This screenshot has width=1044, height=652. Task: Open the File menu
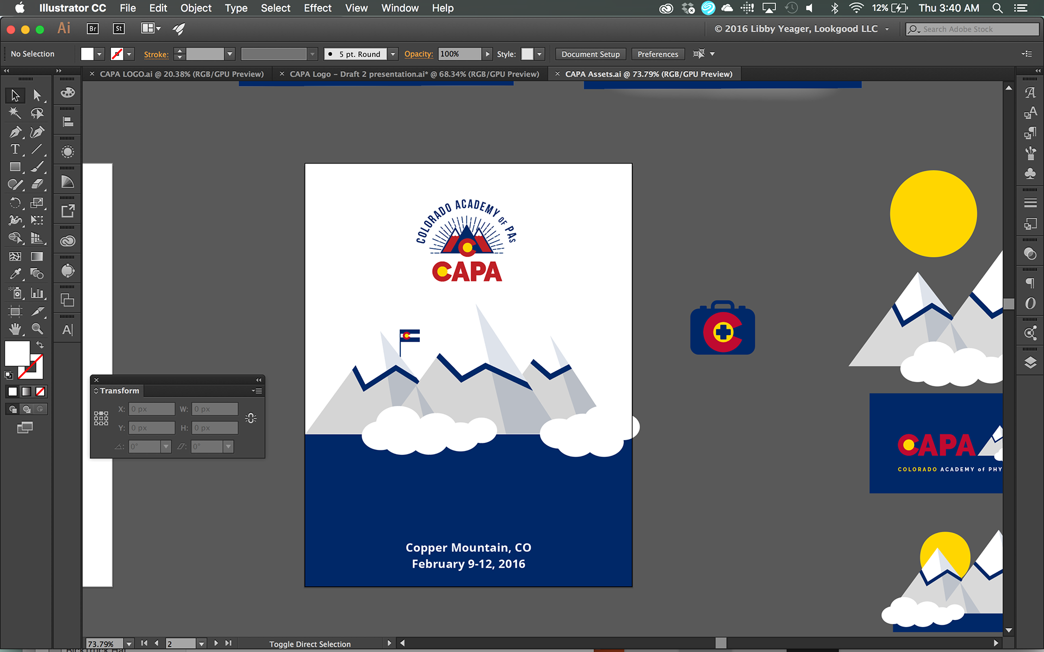[128, 8]
